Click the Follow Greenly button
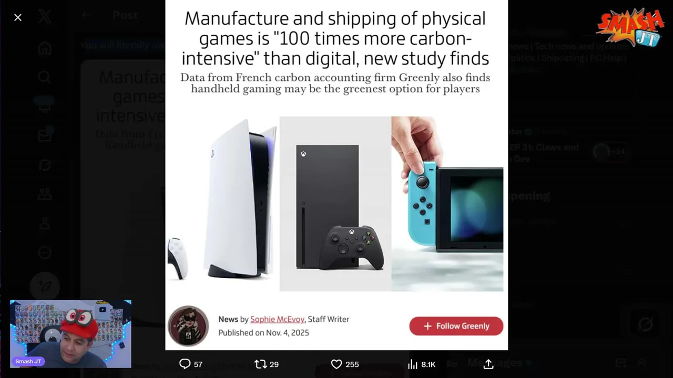 (x=456, y=326)
